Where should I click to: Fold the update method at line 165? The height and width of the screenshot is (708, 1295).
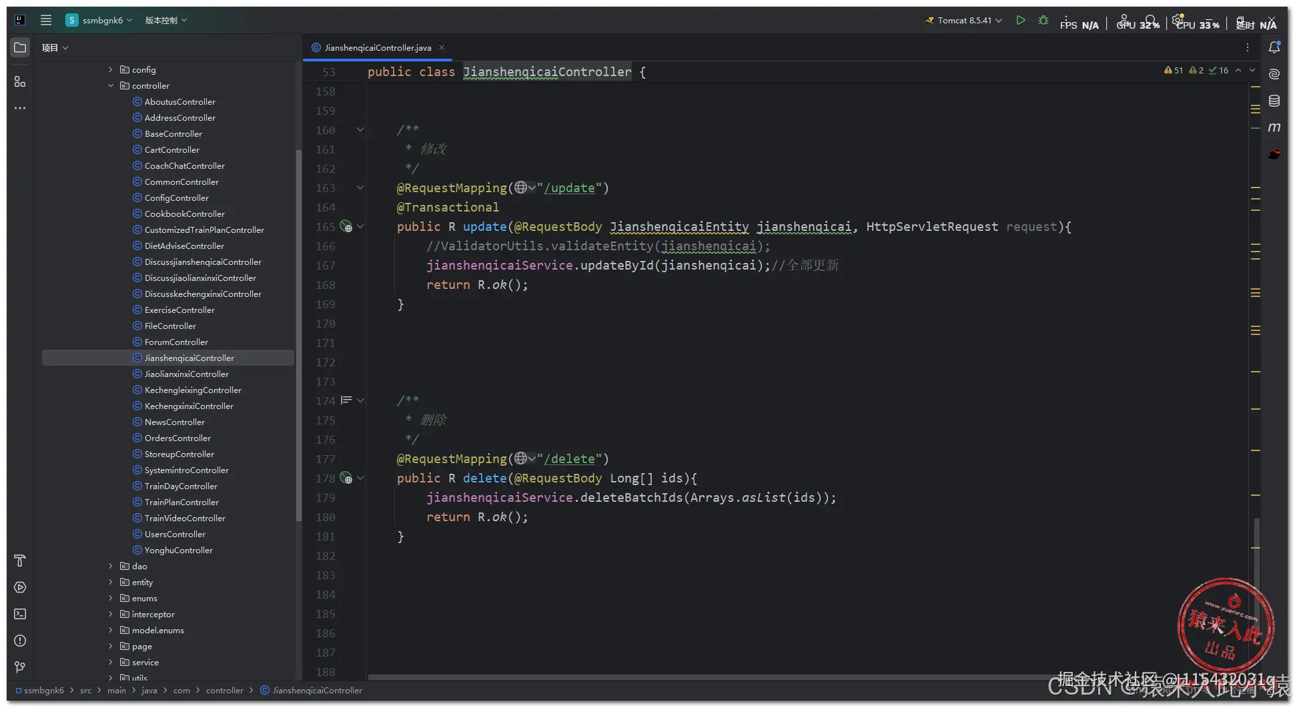360,227
